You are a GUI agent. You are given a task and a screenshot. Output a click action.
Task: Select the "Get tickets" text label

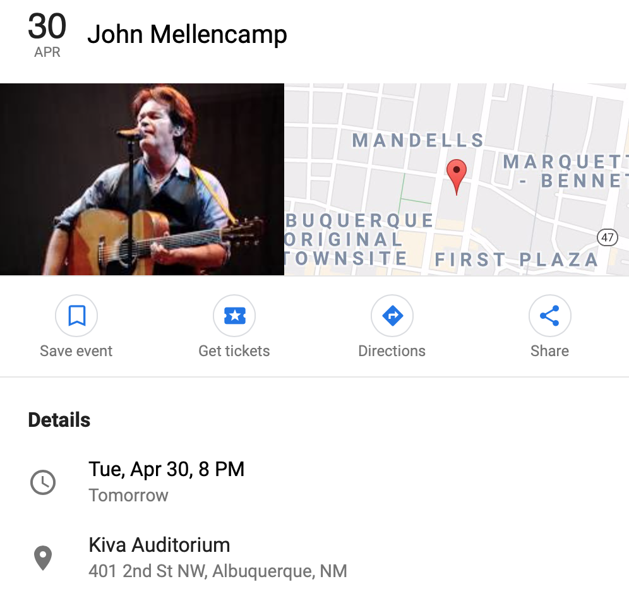pos(234,351)
